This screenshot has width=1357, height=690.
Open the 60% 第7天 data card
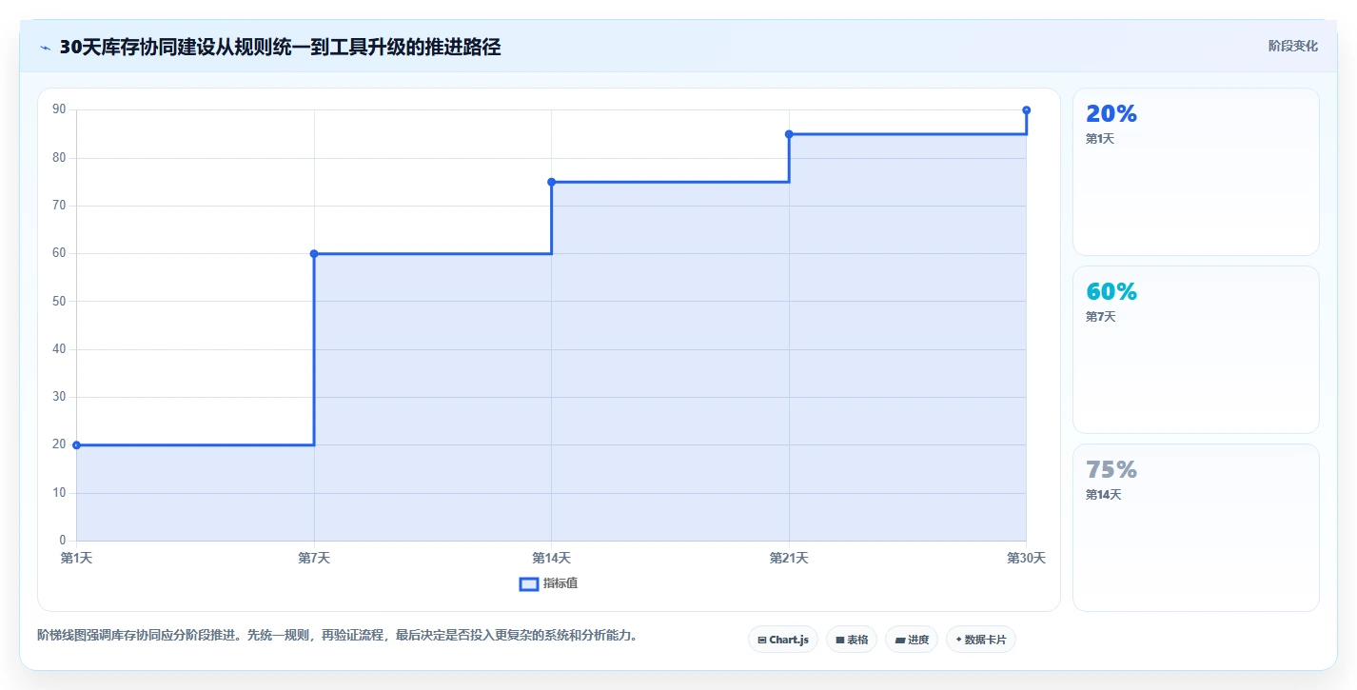pyautogui.click(x=1196, y=349)
